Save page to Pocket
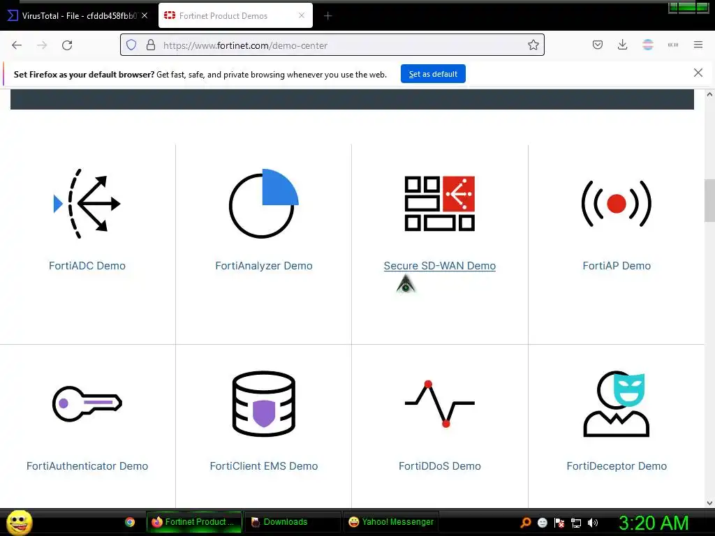The width and height of the screenshot is (715, 536). click(x=598, y=45)
